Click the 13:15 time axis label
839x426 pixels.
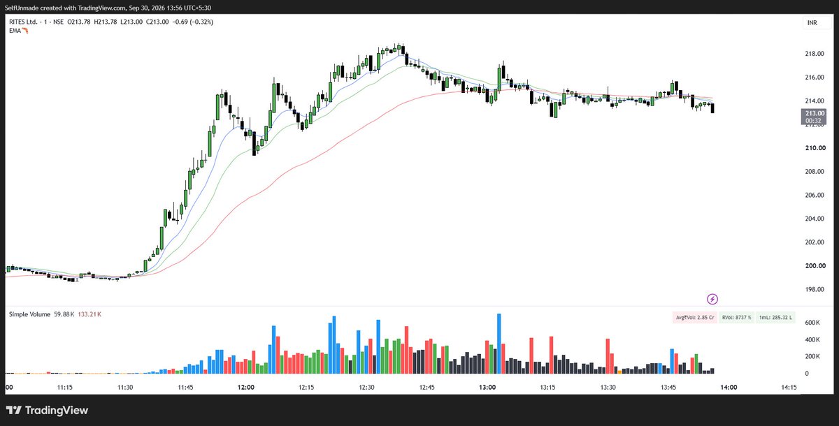pos(547,388)
